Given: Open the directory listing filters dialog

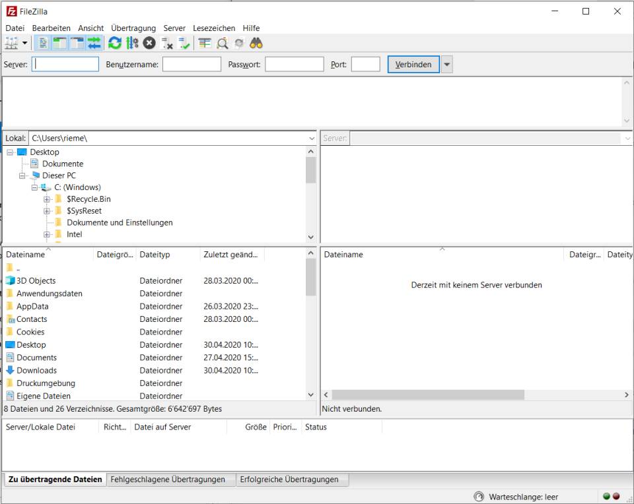Looking at the screenshot, I should tap(205, 43).
